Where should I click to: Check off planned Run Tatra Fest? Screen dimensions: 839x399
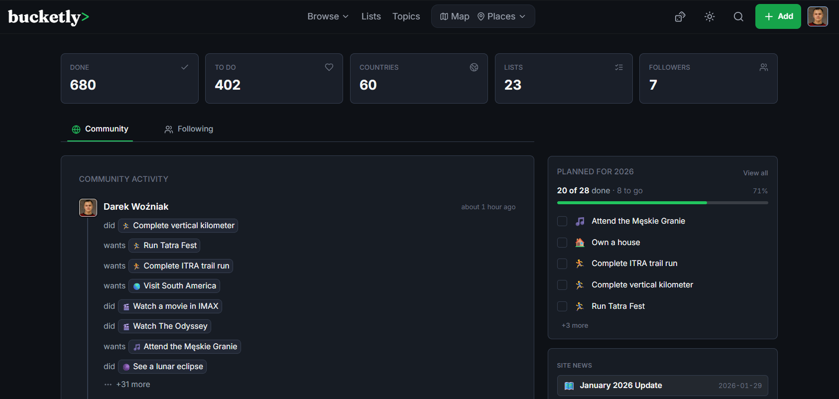562,306
